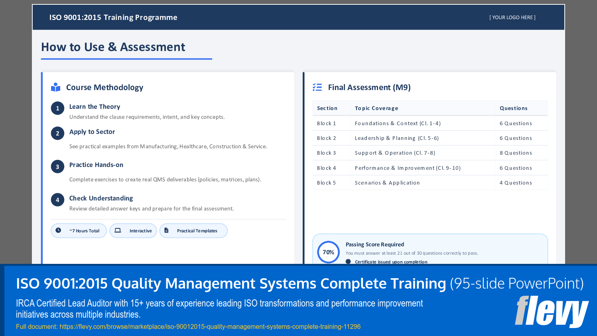Expand the Passing Score Required panel
The width and height of the screenshot is (597, 336).
430,251
